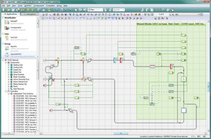The image size is (211, 139).
Task: Click the trash delete icon in canvas toolbar
Action: [x=167, y=18]
